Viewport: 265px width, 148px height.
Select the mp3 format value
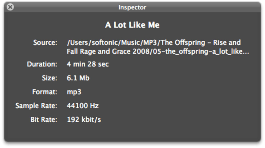(x=74, y=92)
